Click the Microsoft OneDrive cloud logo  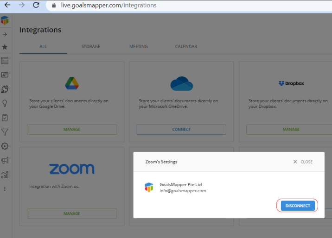tap(182, 83)
